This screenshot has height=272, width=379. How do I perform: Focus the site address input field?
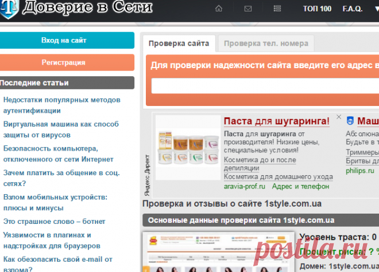click(x=265, y=85)
